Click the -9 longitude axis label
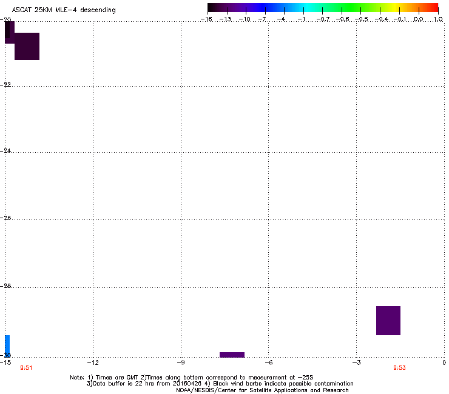449x394 pixels. click(x=180, y=362)
